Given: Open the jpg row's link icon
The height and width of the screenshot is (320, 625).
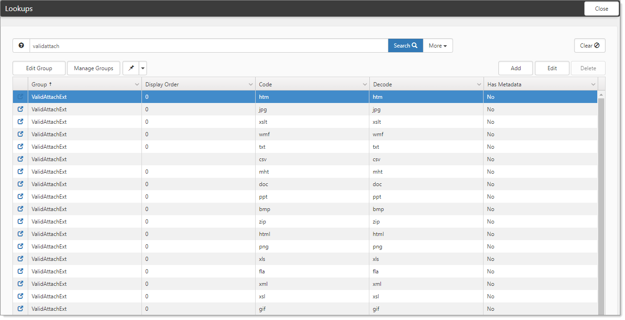Looking at the screenshot, I should click(x=20, y=109).
